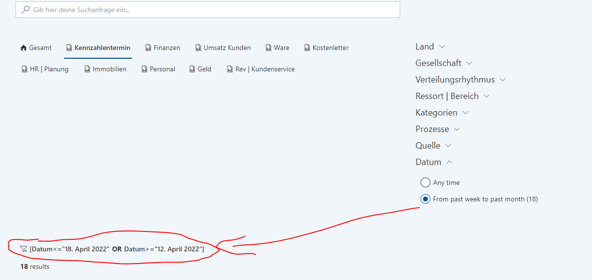The width and height of the screenshot is (592, 280).
Task: Click the search query input field
Action: pos(208,10)
